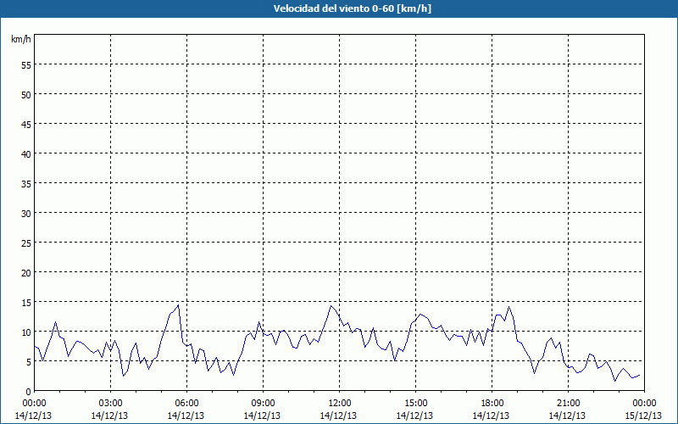Click the 20 value on the y-axis
This screenshot has height=424, width=678.
pyautogui.click(x=26, y=272)
